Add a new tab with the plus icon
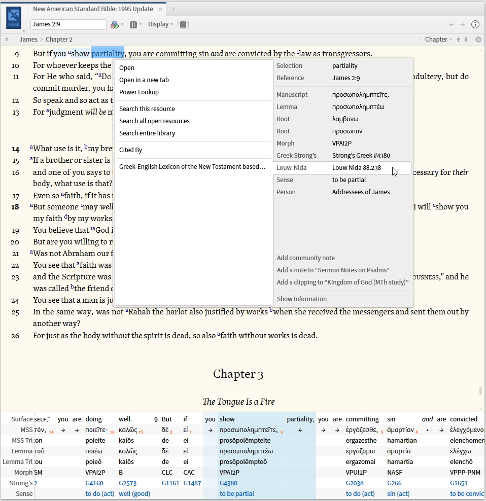 click(x=173, y=9)
